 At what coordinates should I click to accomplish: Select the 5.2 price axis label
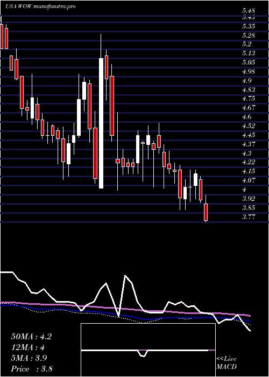tap(246, 45)
